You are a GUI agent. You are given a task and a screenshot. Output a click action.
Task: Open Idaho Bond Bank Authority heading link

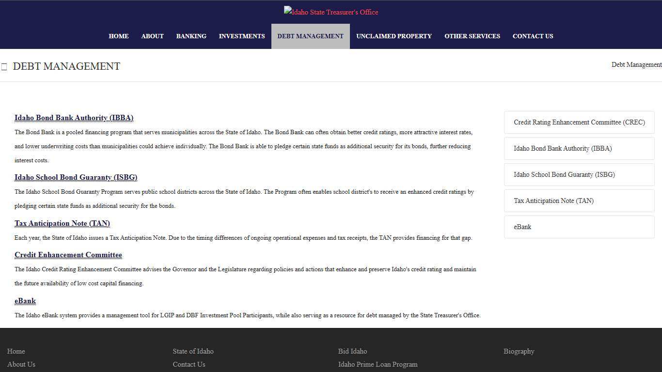click(x=74, y=118)
